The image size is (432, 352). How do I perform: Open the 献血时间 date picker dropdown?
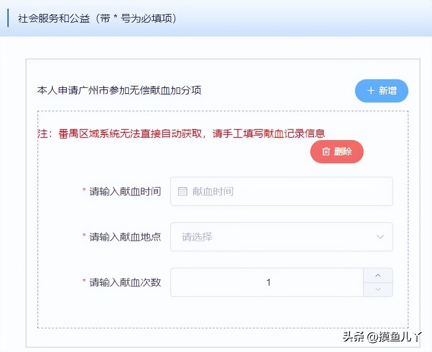point(281,191)
